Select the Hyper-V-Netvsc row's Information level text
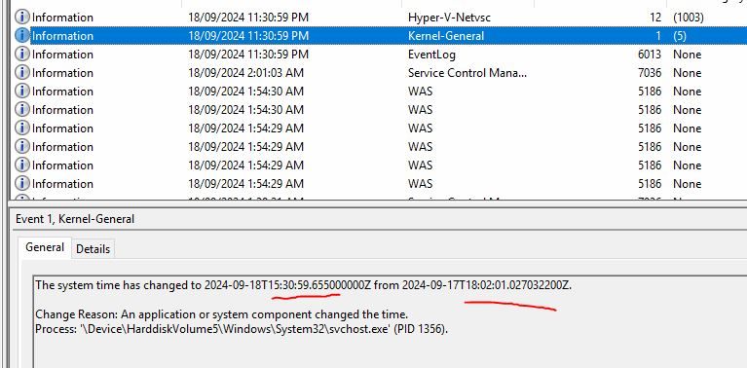This screenshot has width=747, height=368. (x=62, y=18)
